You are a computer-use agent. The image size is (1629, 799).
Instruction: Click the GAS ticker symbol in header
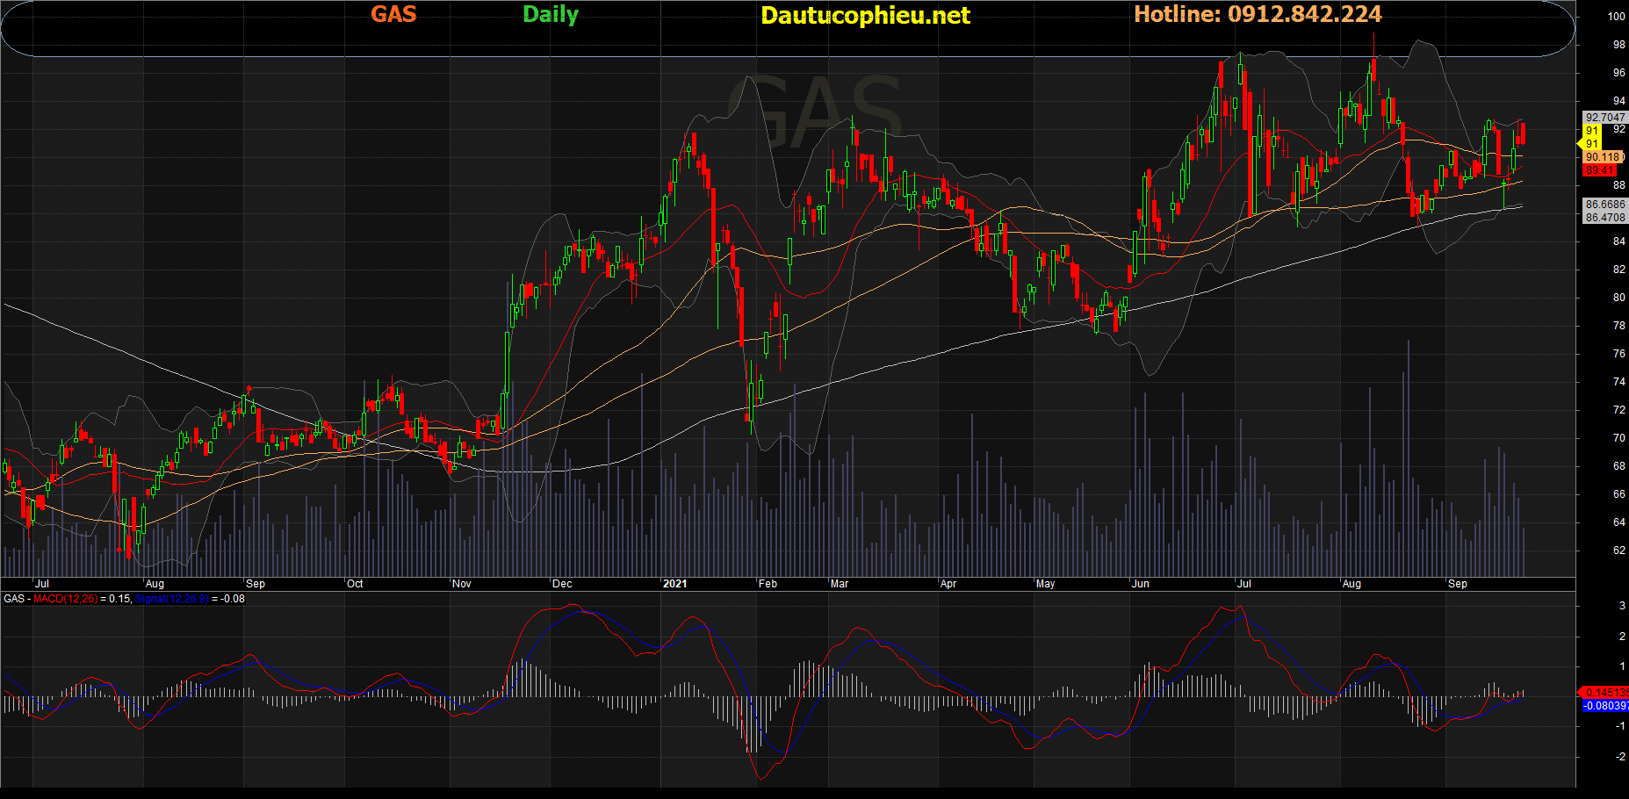[393, 14]
